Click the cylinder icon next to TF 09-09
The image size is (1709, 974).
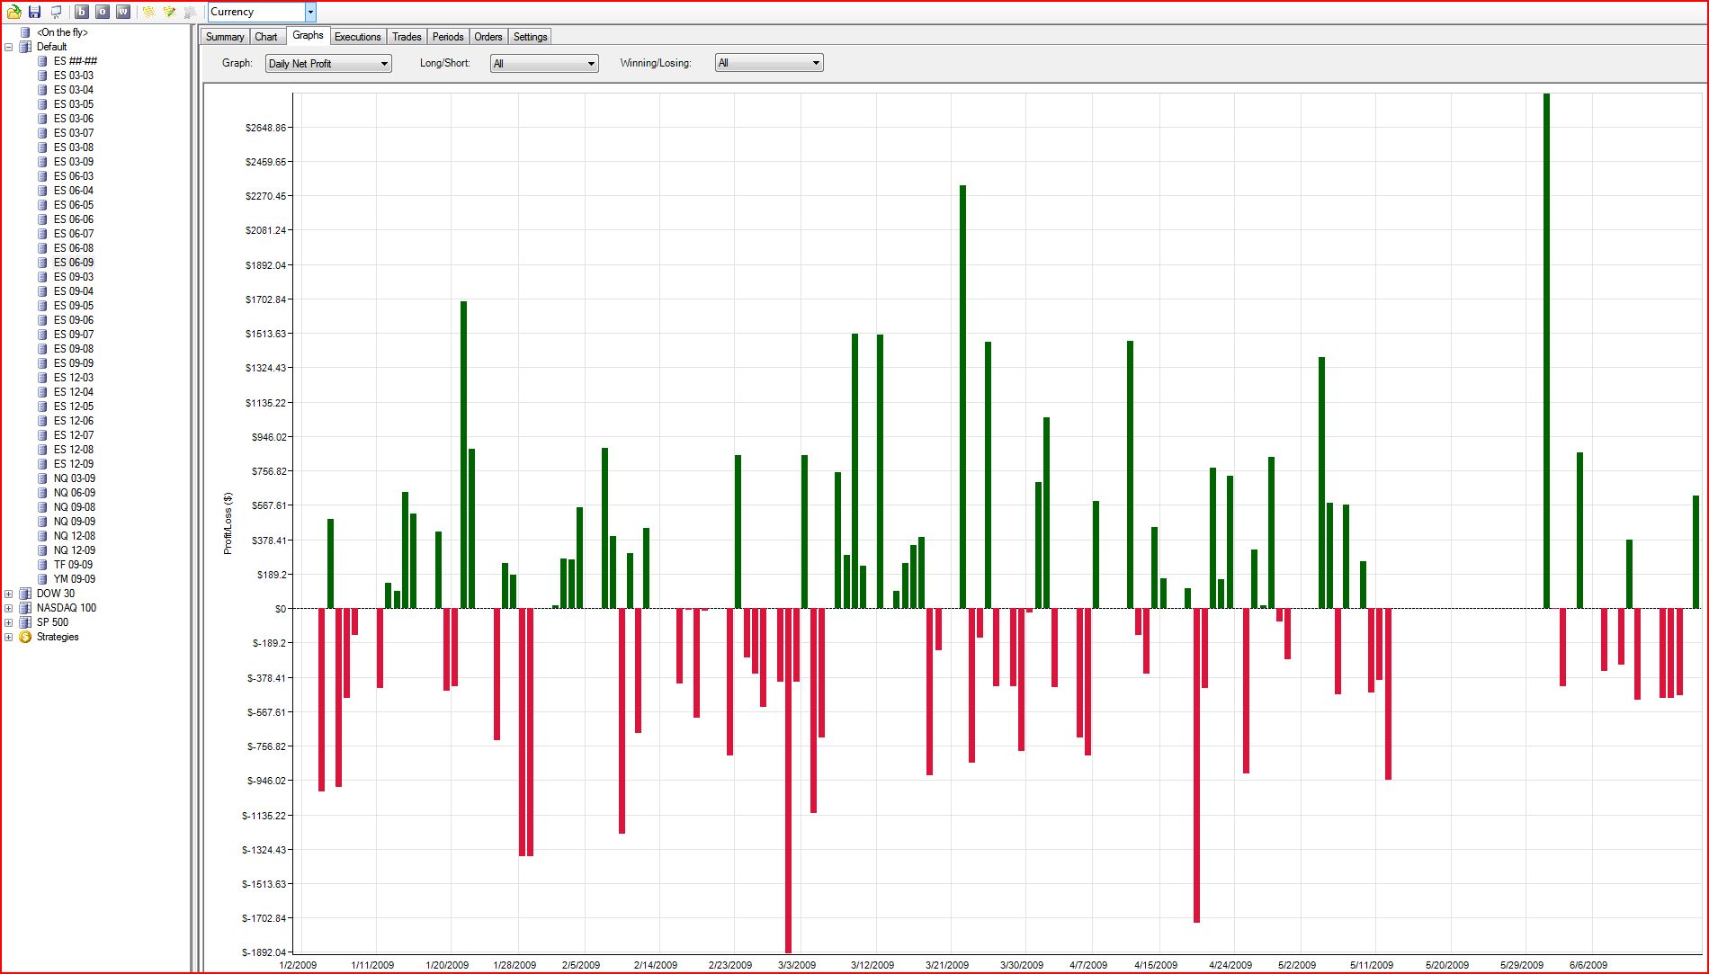42,565
